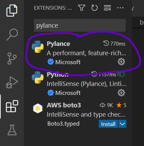Screen dimensions: 144x146
Task: Click the EXTENSIONS panel title
Action: click(53, 8)
